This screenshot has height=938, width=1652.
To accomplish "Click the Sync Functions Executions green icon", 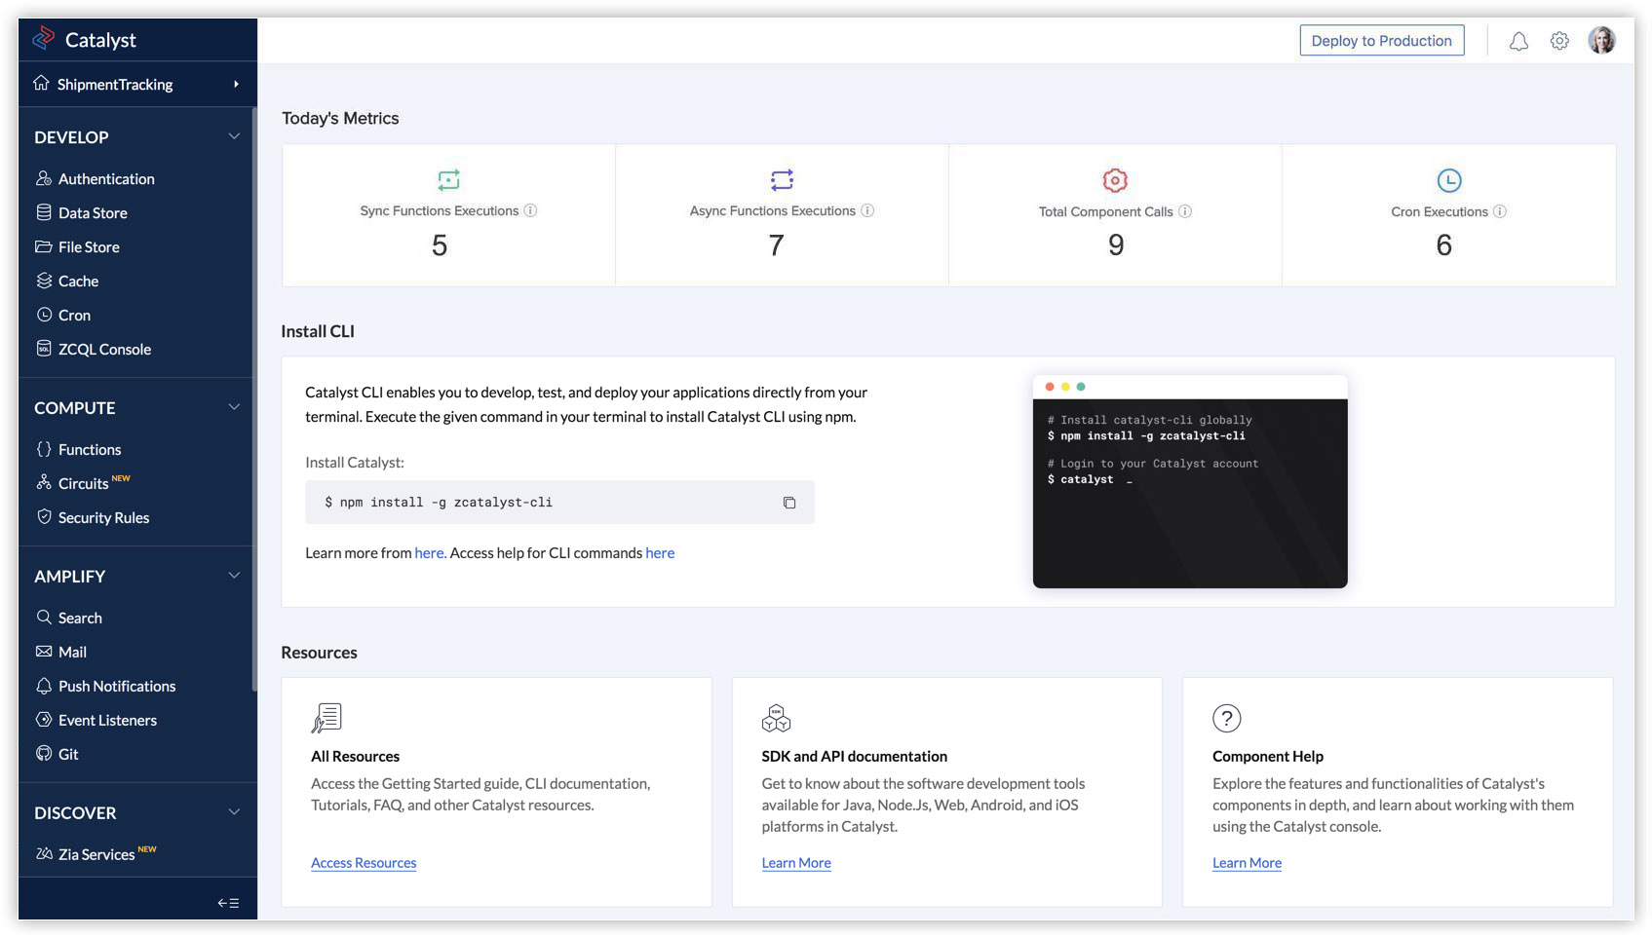I will [448, 179].
